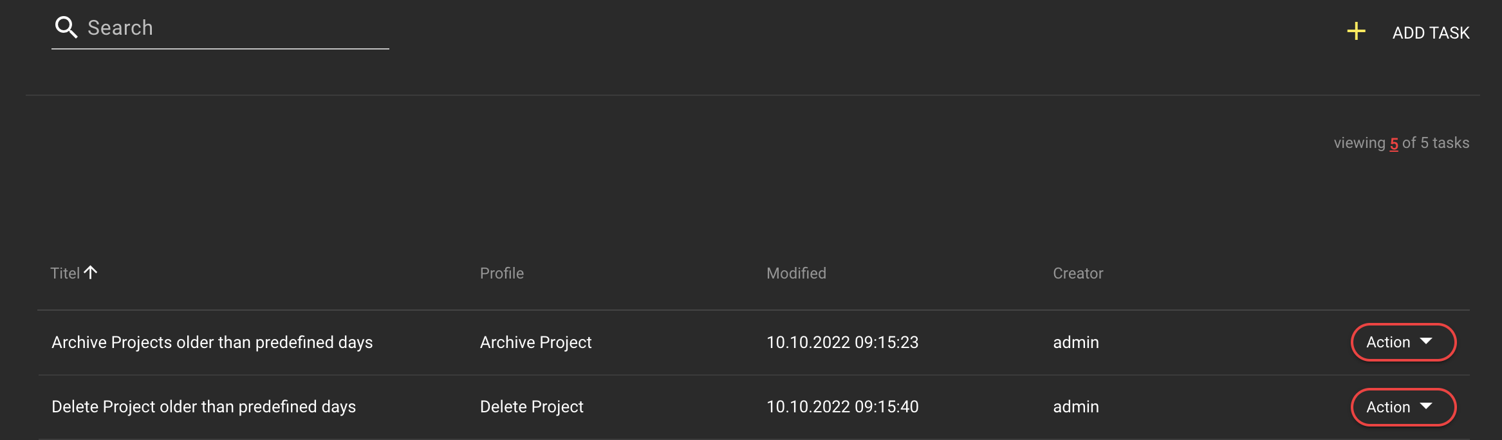Click the search magnifier icon
The image size is (1502, 440).
66,28
